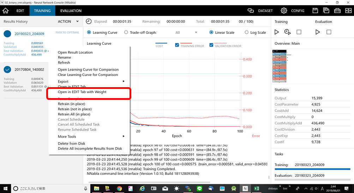Switch to the EDIT tab
Screen dimensions: 354x193
click(x=20, y=11)
